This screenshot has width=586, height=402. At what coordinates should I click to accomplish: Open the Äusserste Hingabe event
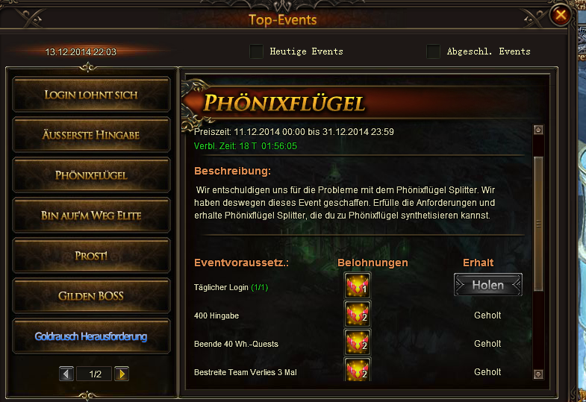pos(91,135)
